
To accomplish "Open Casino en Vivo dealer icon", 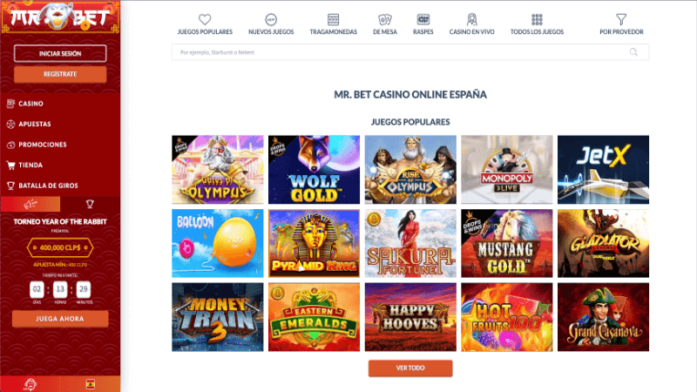I will [471, 19].
